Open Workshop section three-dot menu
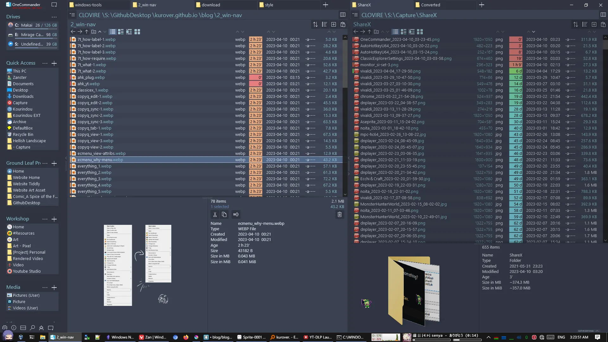Image resolution: width=608 pixels, height=342 pixels. click(45, 219)
